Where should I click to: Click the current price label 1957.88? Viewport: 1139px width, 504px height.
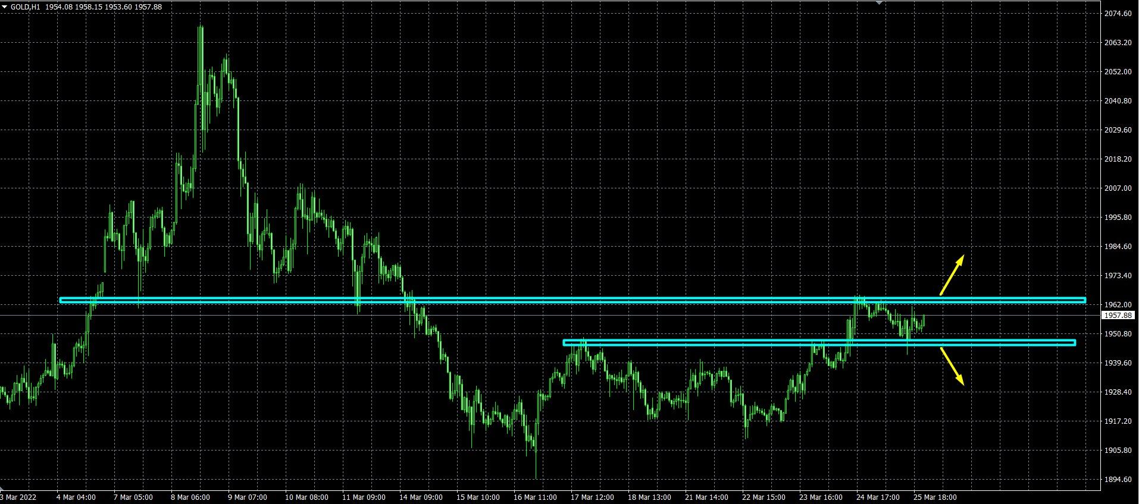[x=1118, y=316]
